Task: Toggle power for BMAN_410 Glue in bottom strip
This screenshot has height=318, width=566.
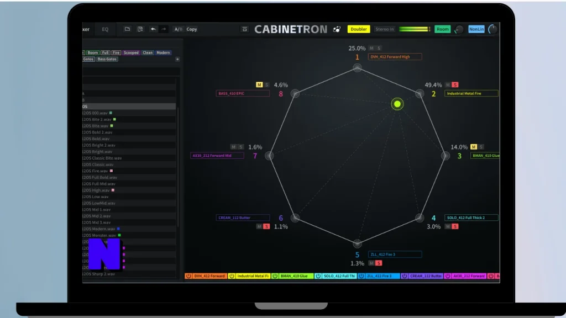Action: [275, 276]
